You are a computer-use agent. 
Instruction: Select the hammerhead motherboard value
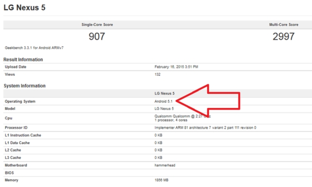tap(165, 165)
